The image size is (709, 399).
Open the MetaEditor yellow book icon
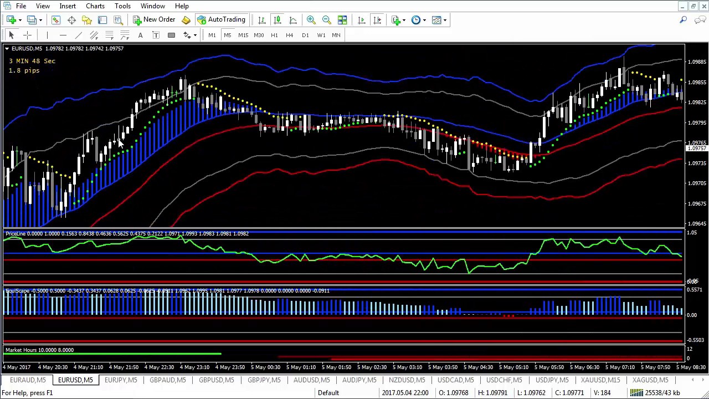click(186, 20)
